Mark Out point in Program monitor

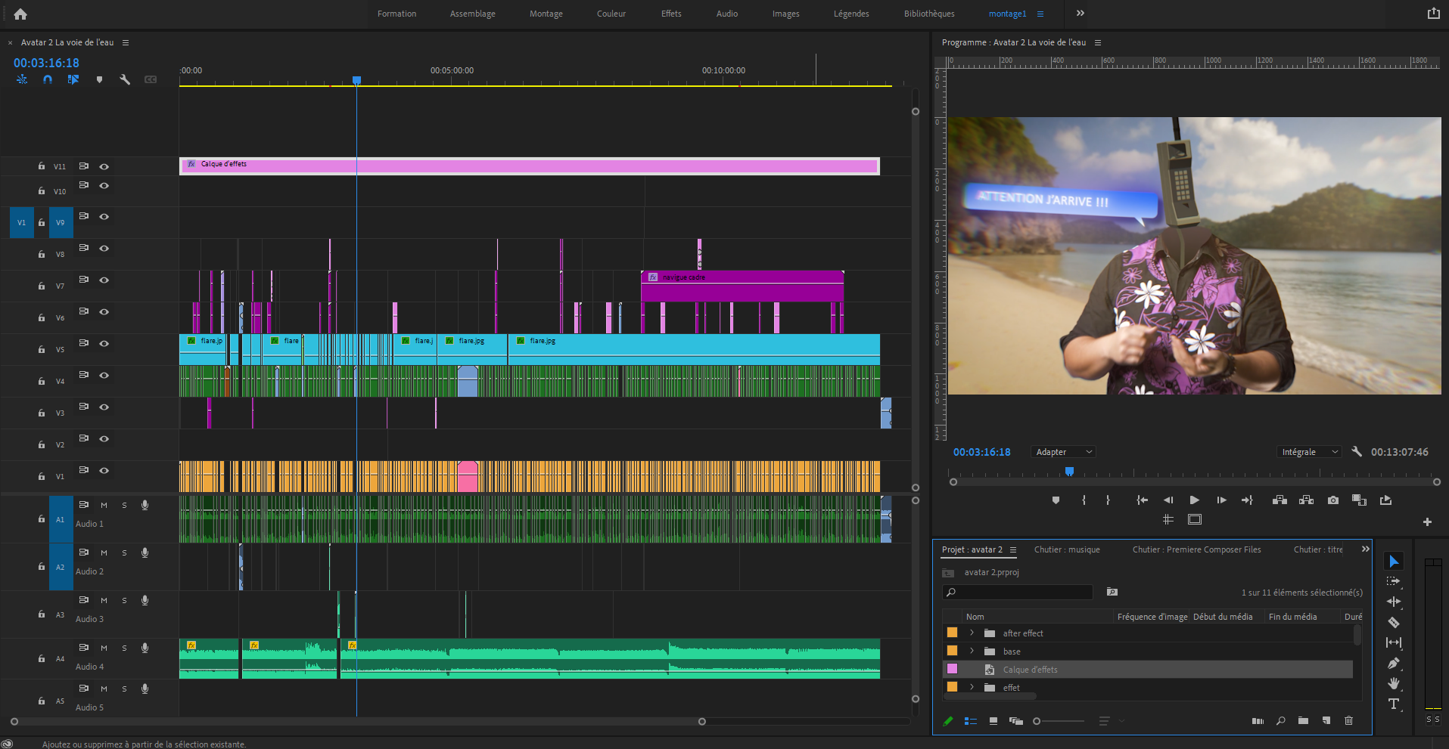(x=1108, y=500)
